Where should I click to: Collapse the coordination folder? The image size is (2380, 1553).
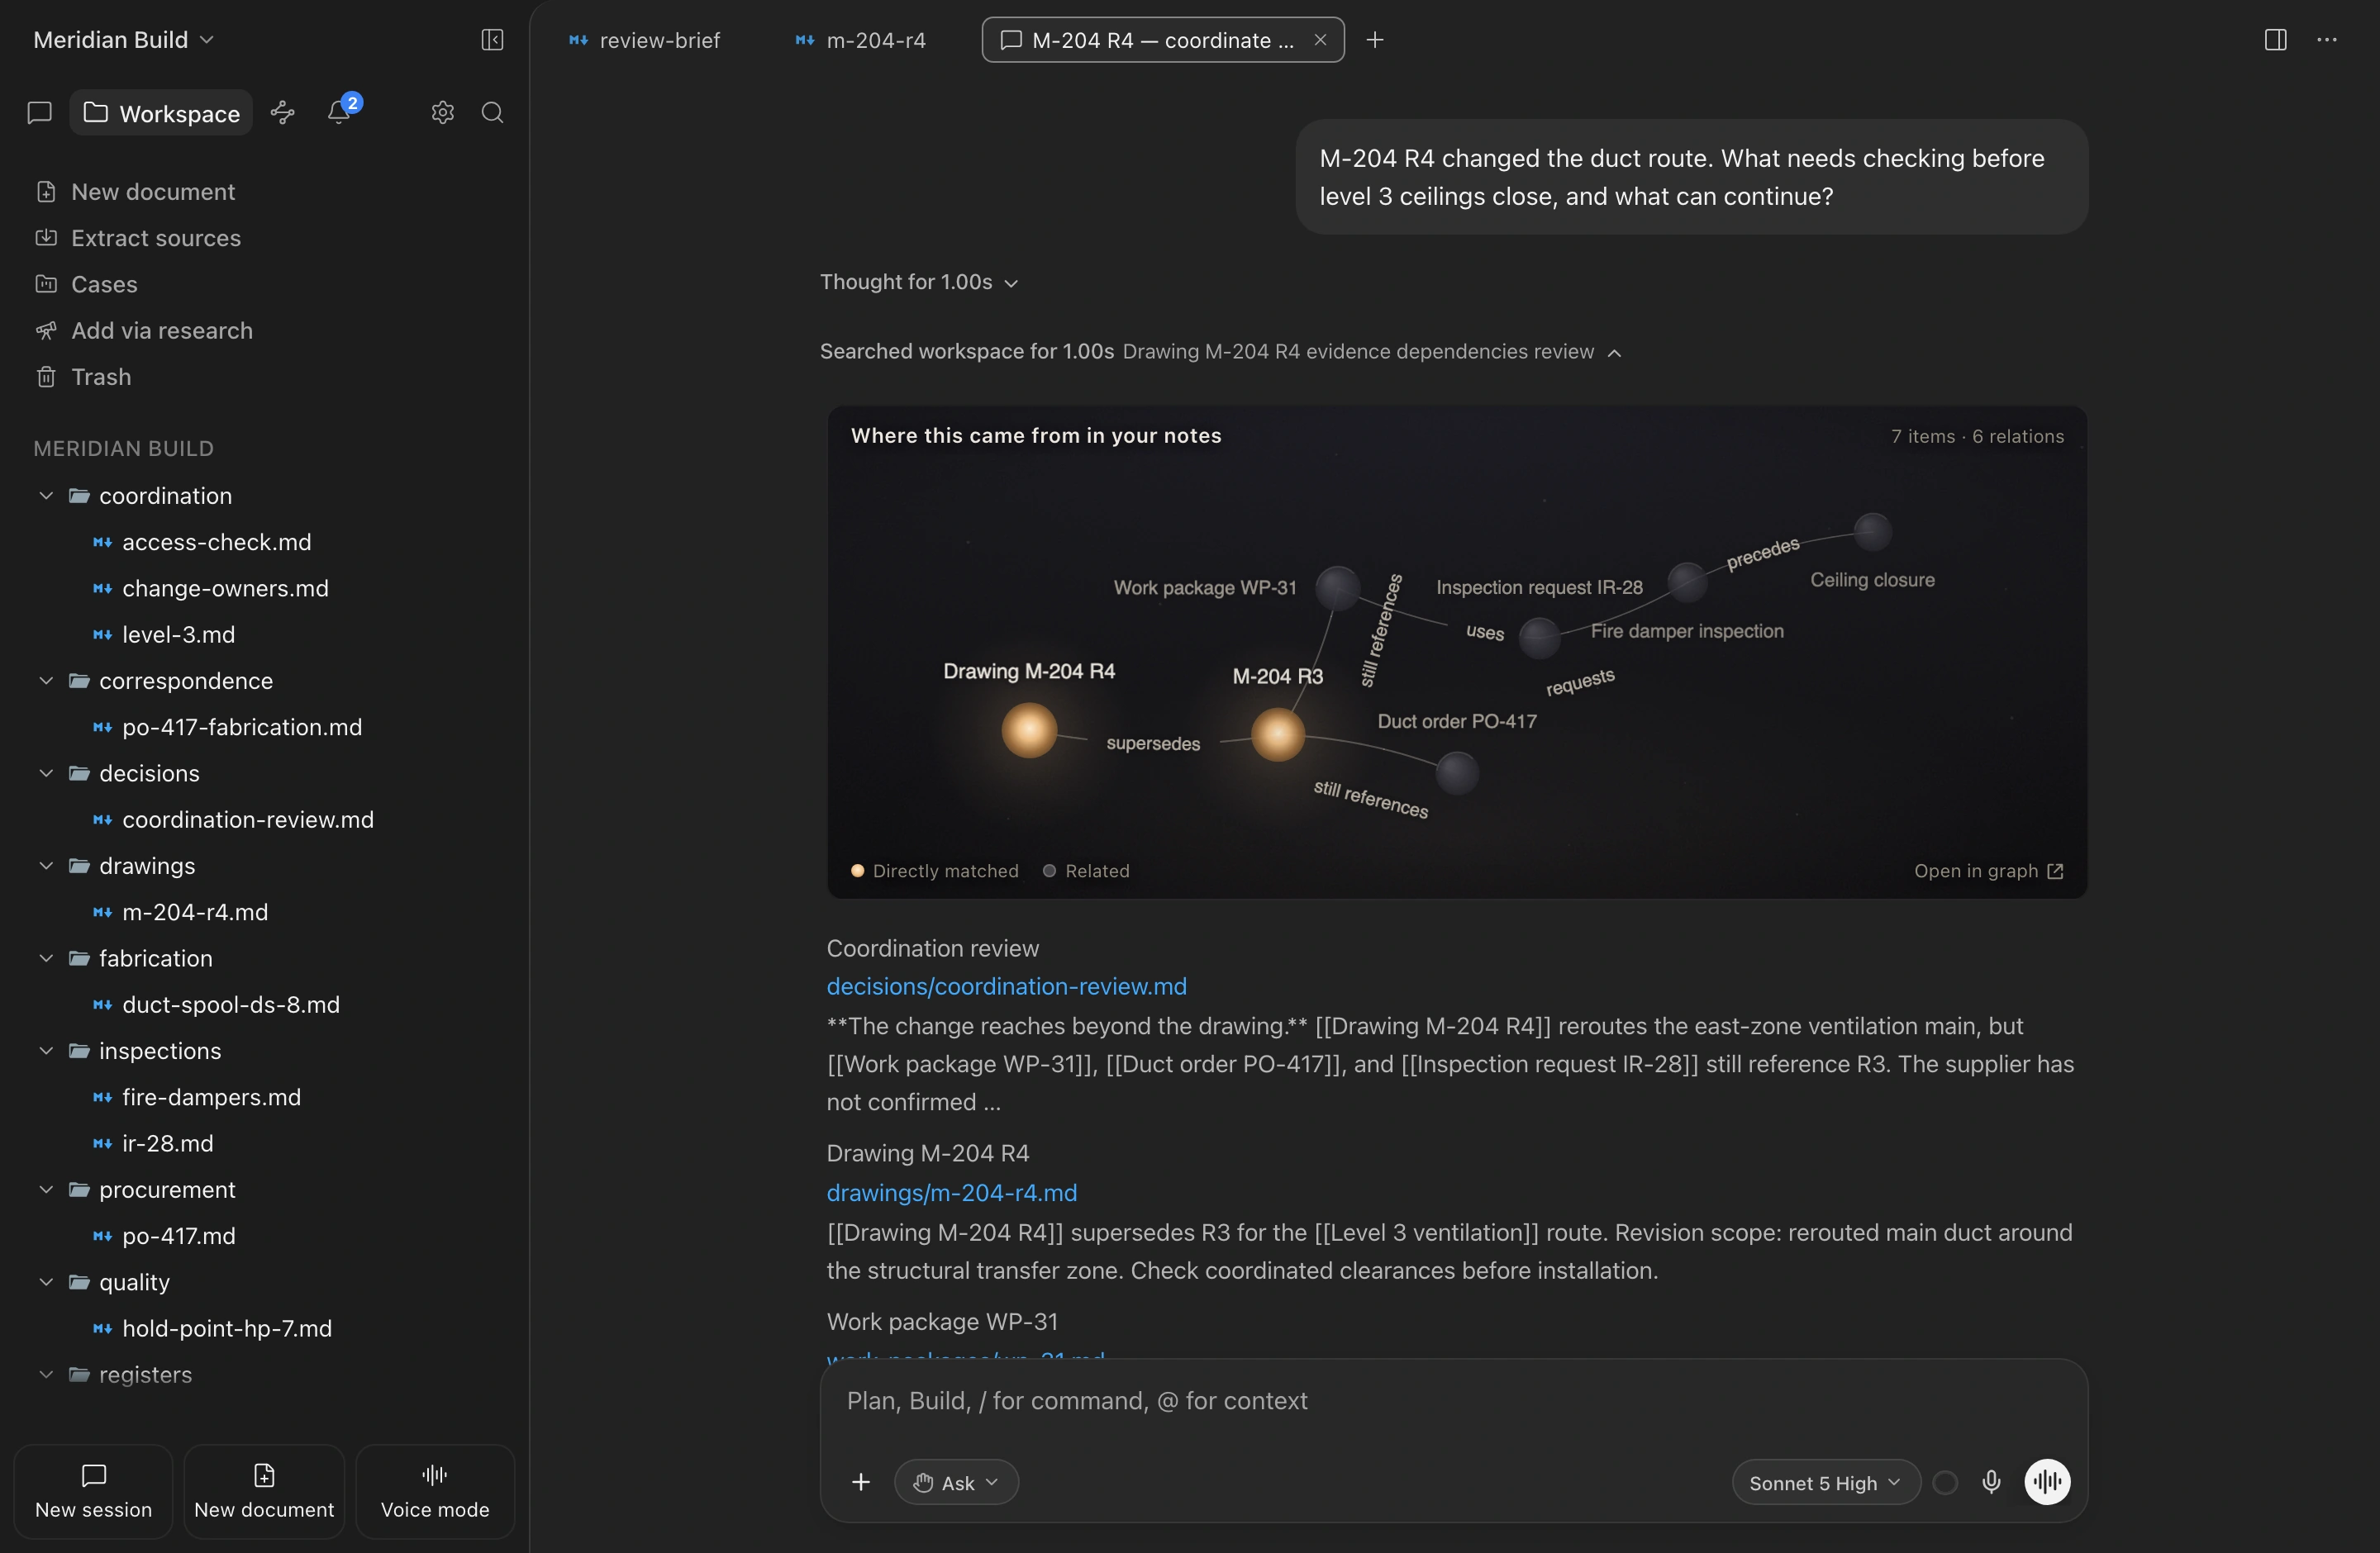pyautogui.click(x=46, y=496)
